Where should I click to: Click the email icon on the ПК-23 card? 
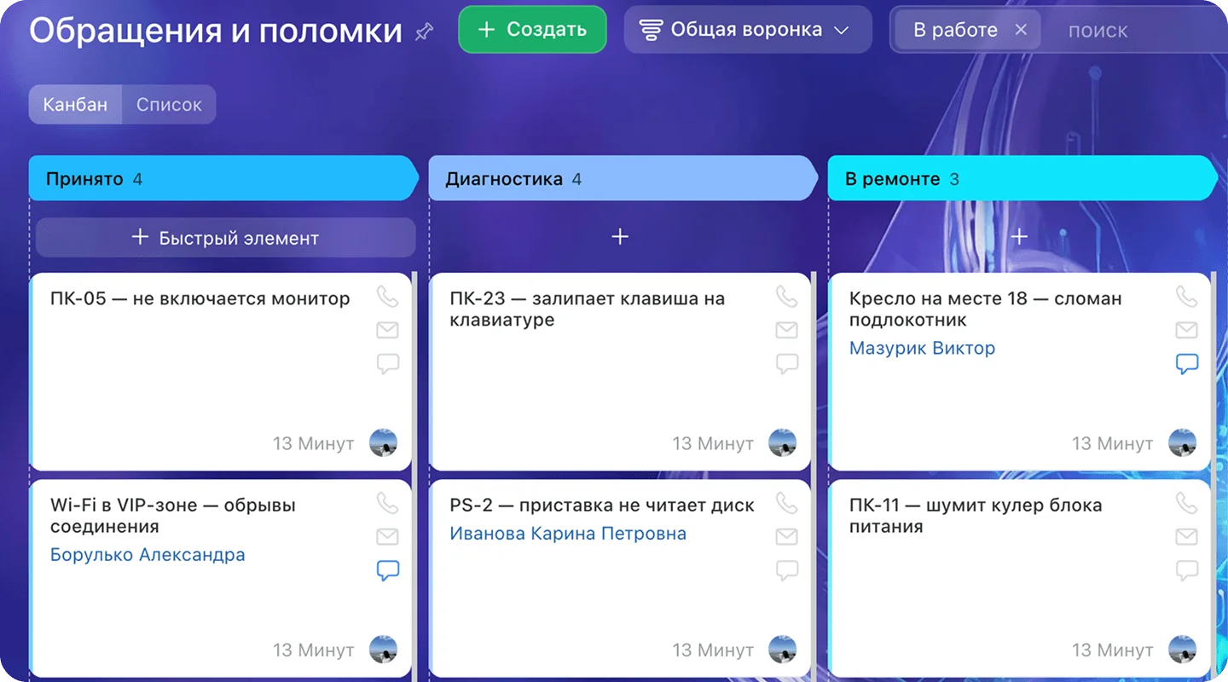(x=786, y=330)
